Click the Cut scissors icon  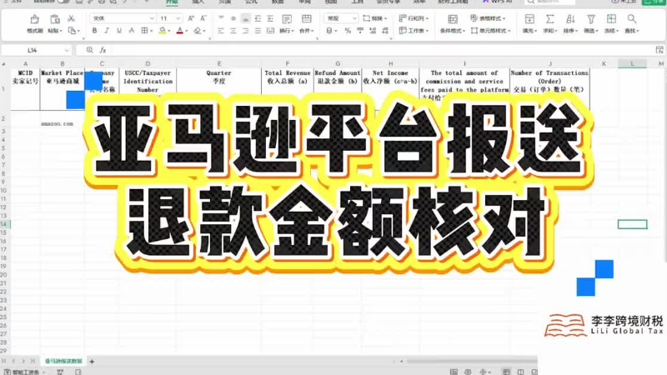(71, 17)
